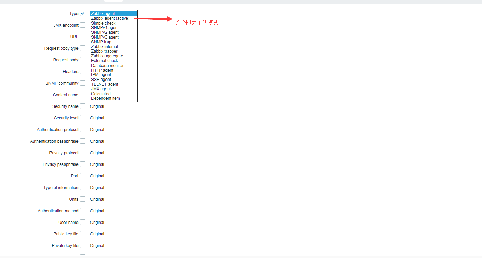Select highlighted Zabbix agent option
482x258 pixels.
tap(114, 14)
